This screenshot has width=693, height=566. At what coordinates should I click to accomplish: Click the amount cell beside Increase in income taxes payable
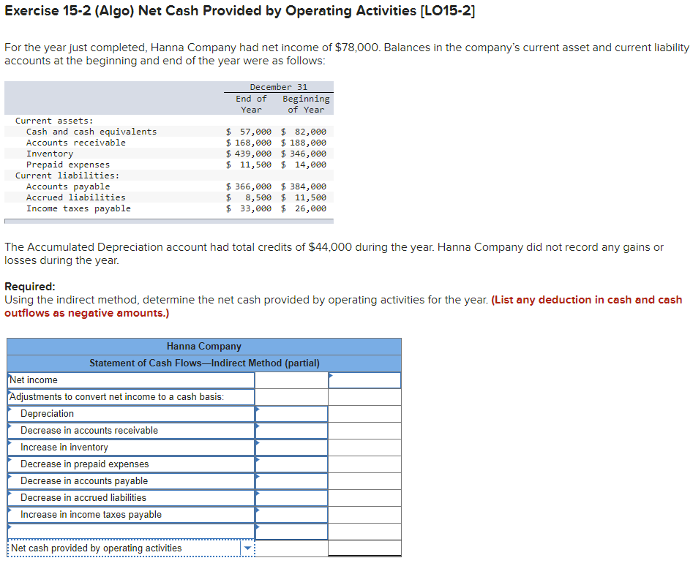point(291,514)
